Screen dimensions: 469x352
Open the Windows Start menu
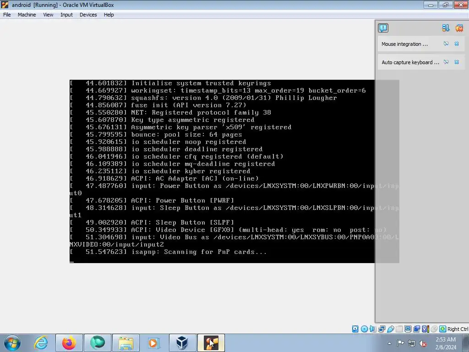12,343
